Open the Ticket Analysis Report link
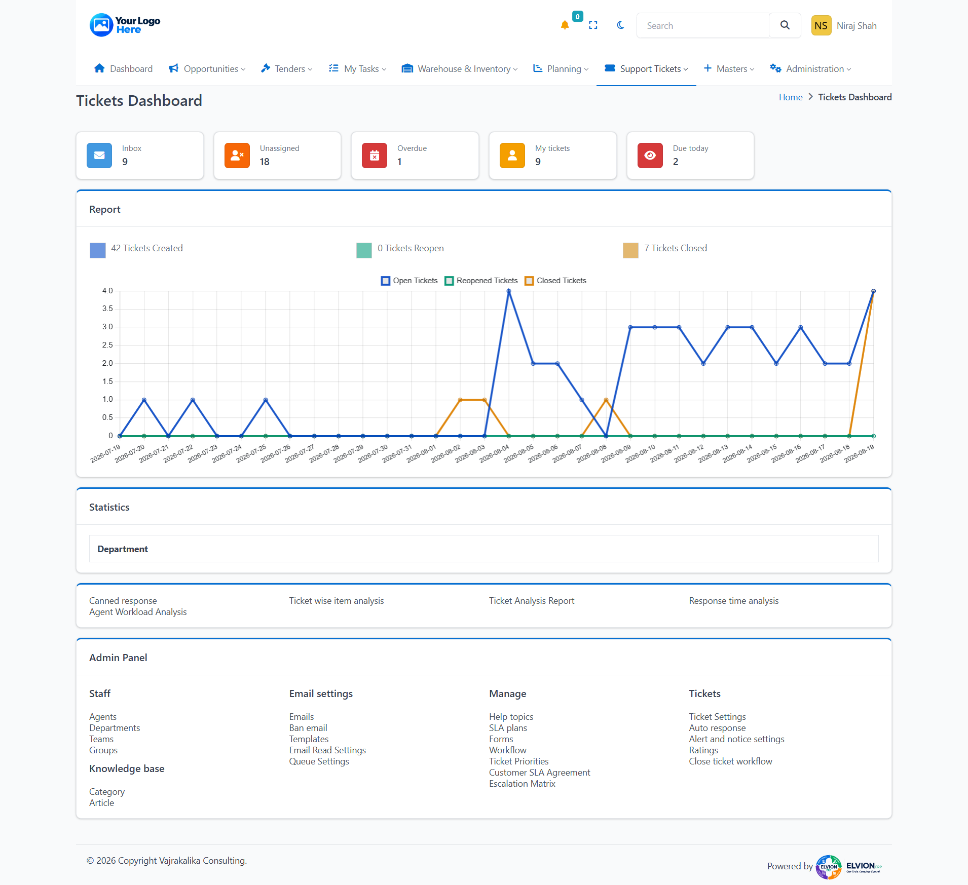Image resolution: width=968 pixels, height=885 pixels. pyautogui.click(x=532, y=601)
